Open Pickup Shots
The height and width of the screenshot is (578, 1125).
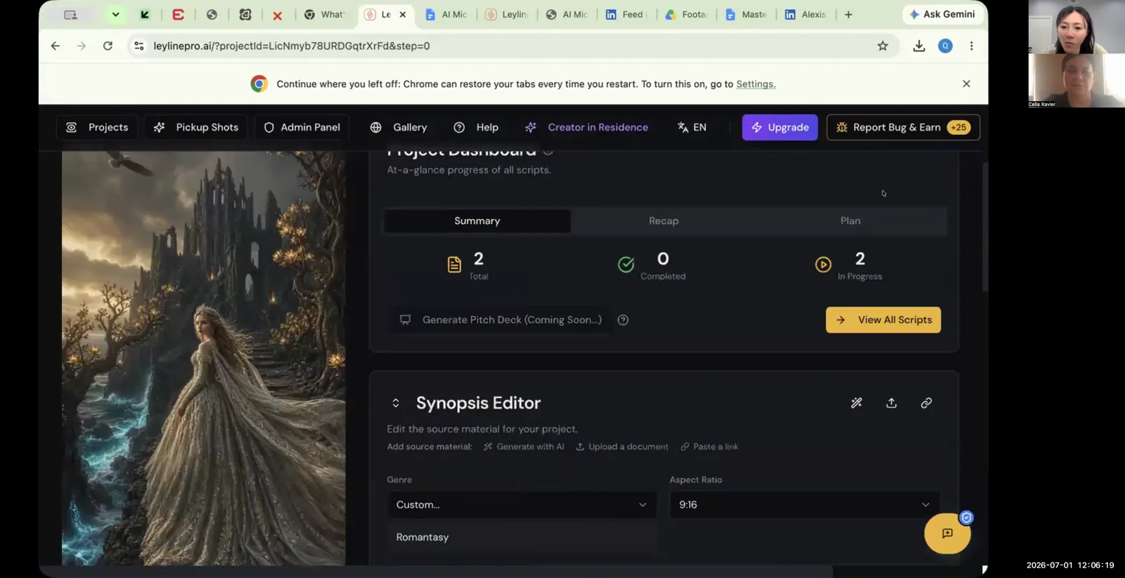196,127
